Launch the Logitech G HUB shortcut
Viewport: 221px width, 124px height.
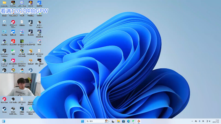coord(4,70)
